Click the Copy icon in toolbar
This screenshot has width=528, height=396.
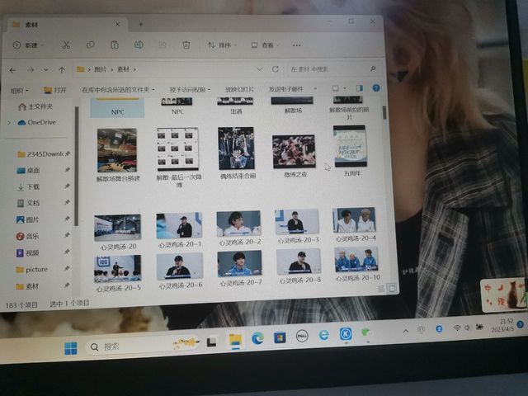[x=91, y=45]
